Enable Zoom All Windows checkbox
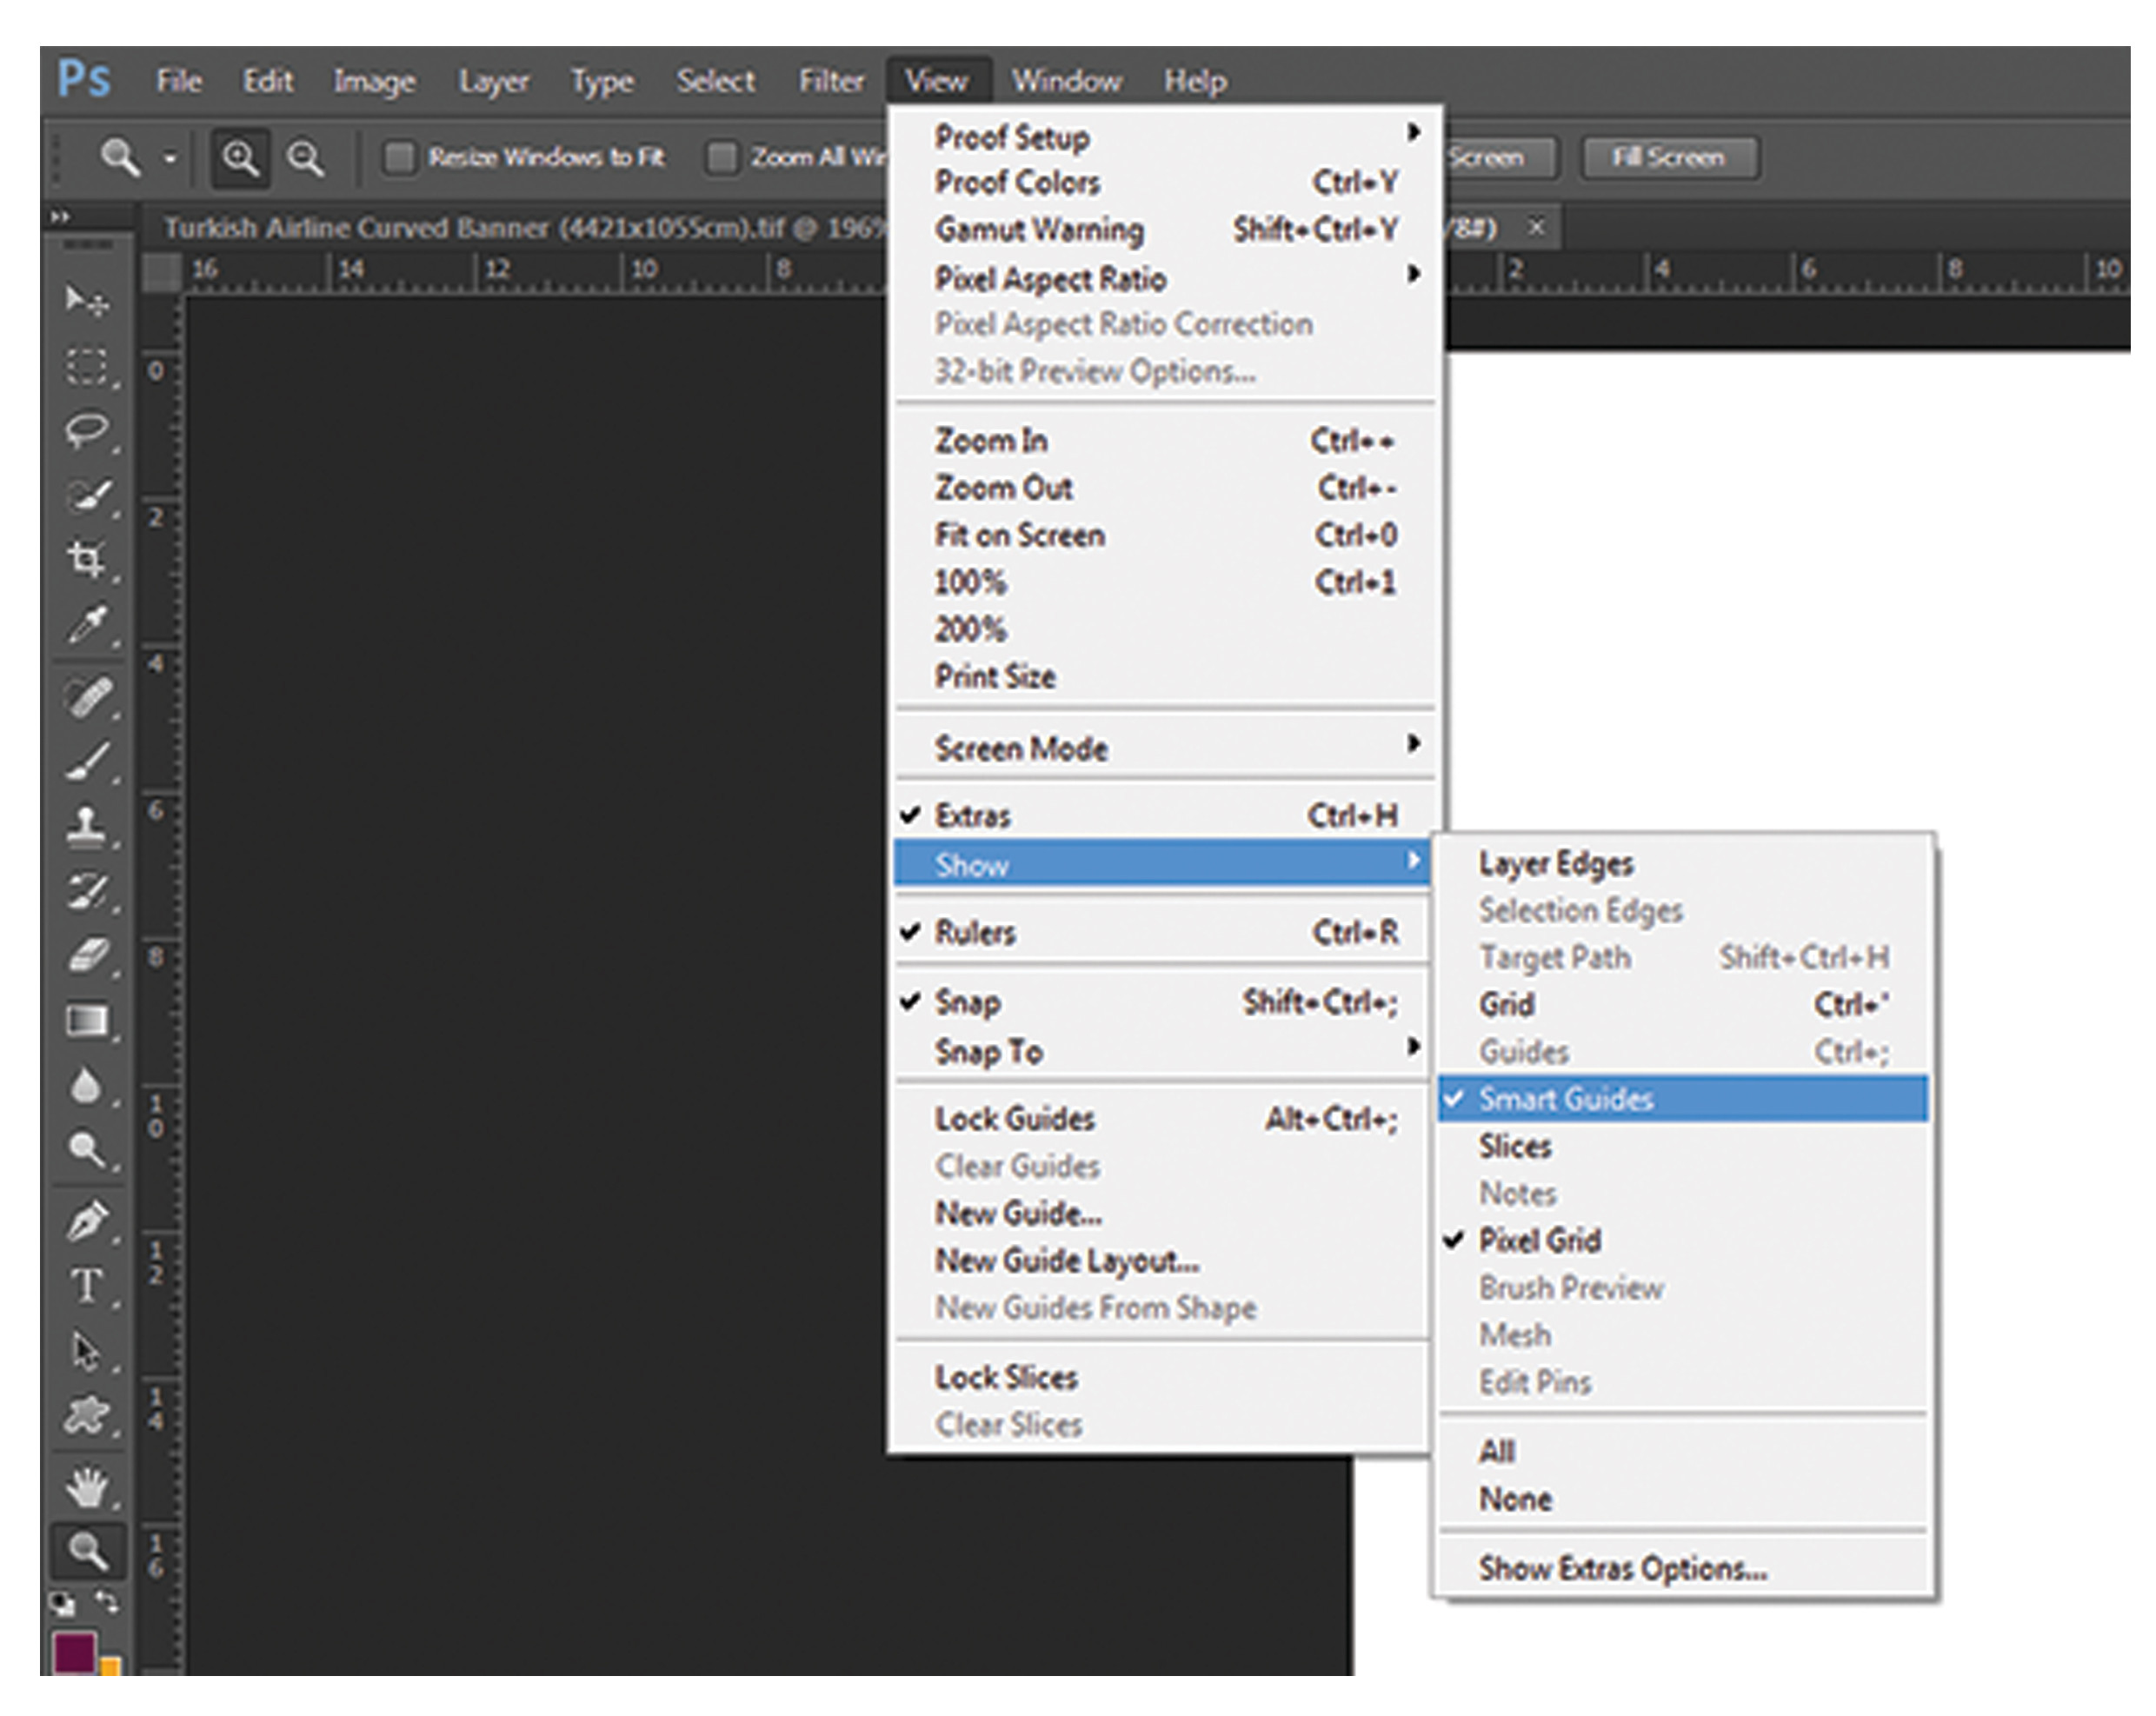 coord(721,157)
